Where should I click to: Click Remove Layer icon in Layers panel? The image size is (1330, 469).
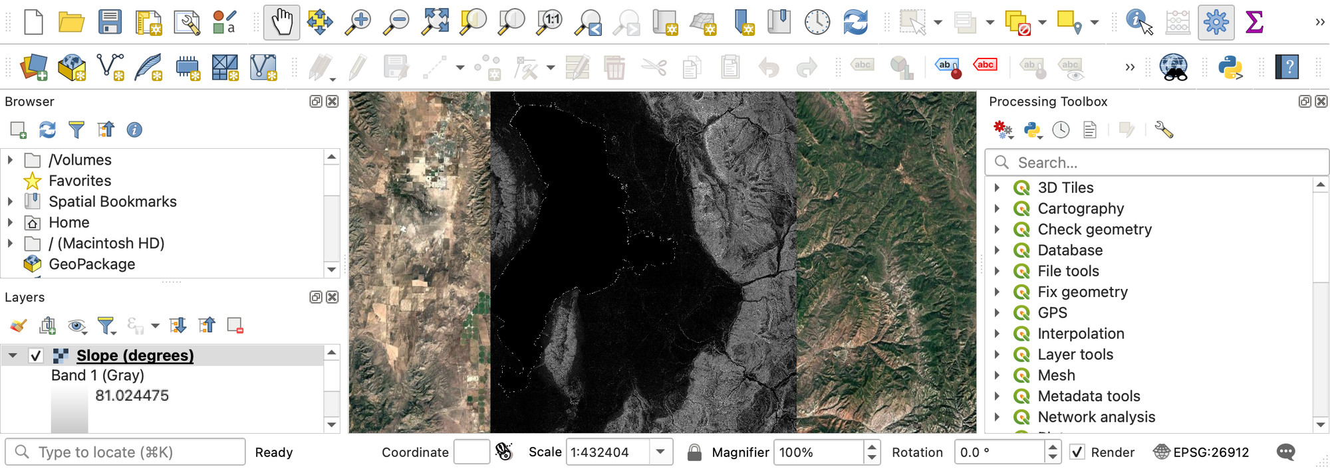click(x=235, y=326)
